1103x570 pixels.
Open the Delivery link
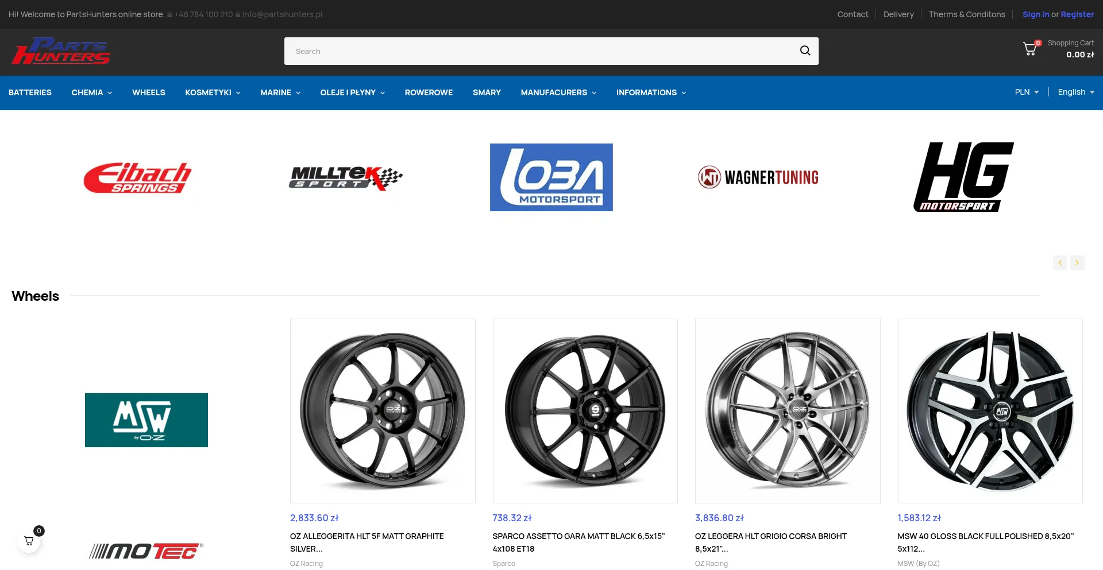coord(898,14)
